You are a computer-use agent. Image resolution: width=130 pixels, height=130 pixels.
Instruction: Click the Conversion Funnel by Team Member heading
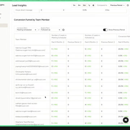(32, 20)
